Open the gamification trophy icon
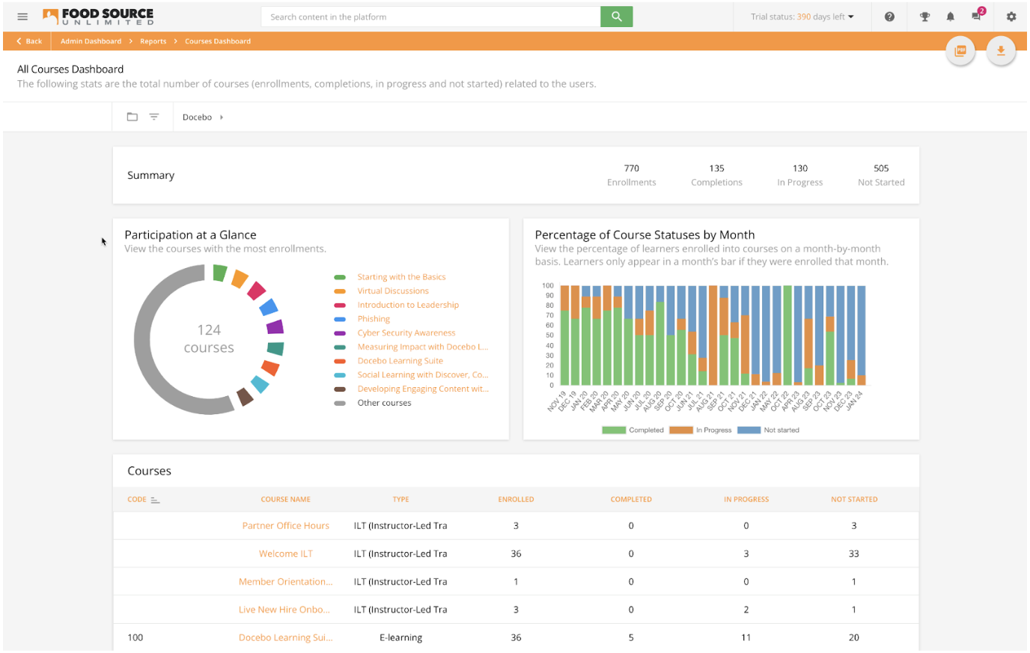 point(924,16)
